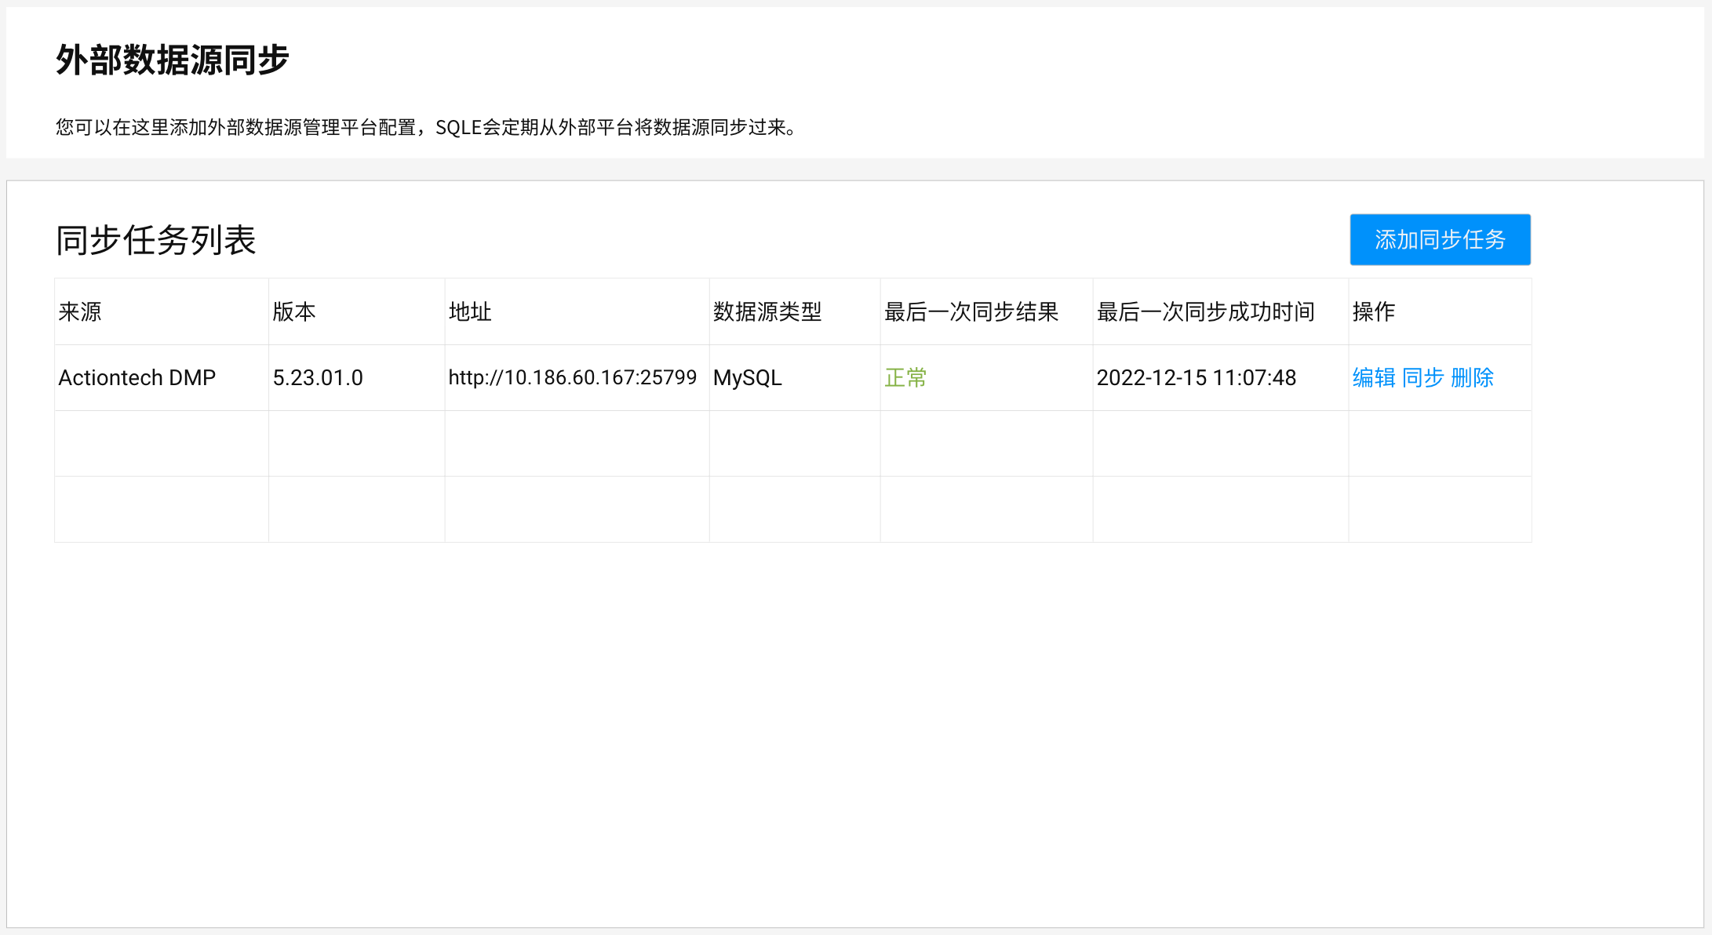Click the 添加同步任务 button

click(x=1440, y=240)
